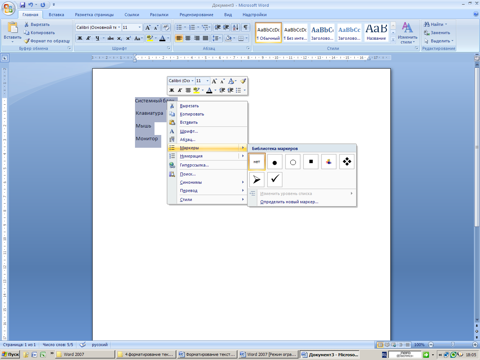Toggle underline in the ribbon
480x360 pixels.
97,38
